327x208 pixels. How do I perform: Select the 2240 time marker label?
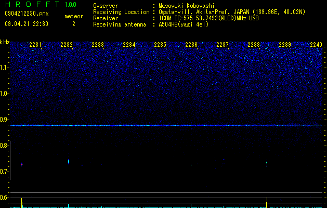point(316,45)
